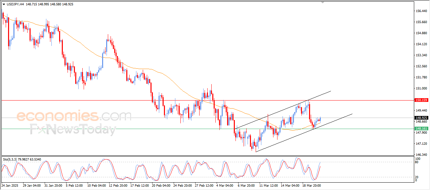
Task: Click the 156.440 price axis label
Action: pos(421,11)
